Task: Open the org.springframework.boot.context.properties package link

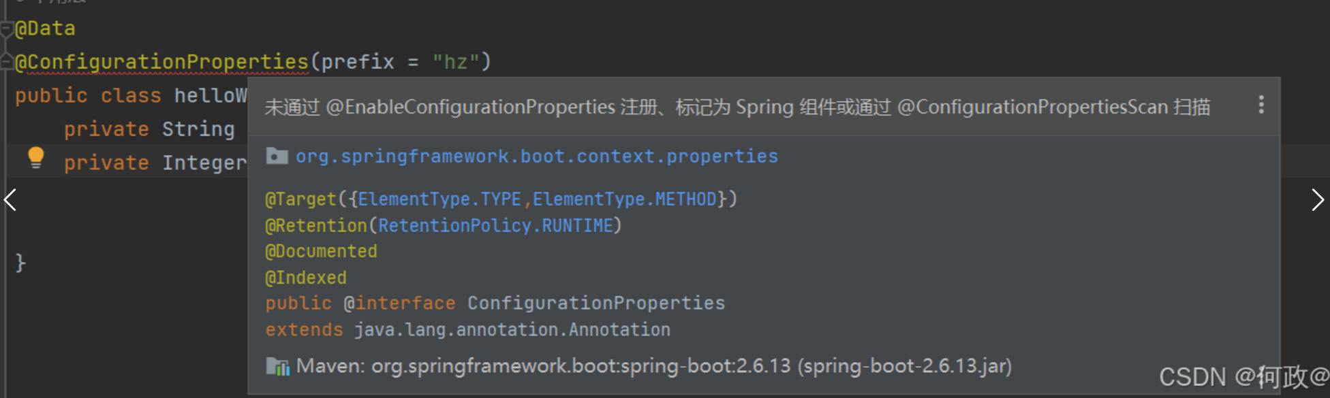Action: pyautogui.click(x=536, y=156)
